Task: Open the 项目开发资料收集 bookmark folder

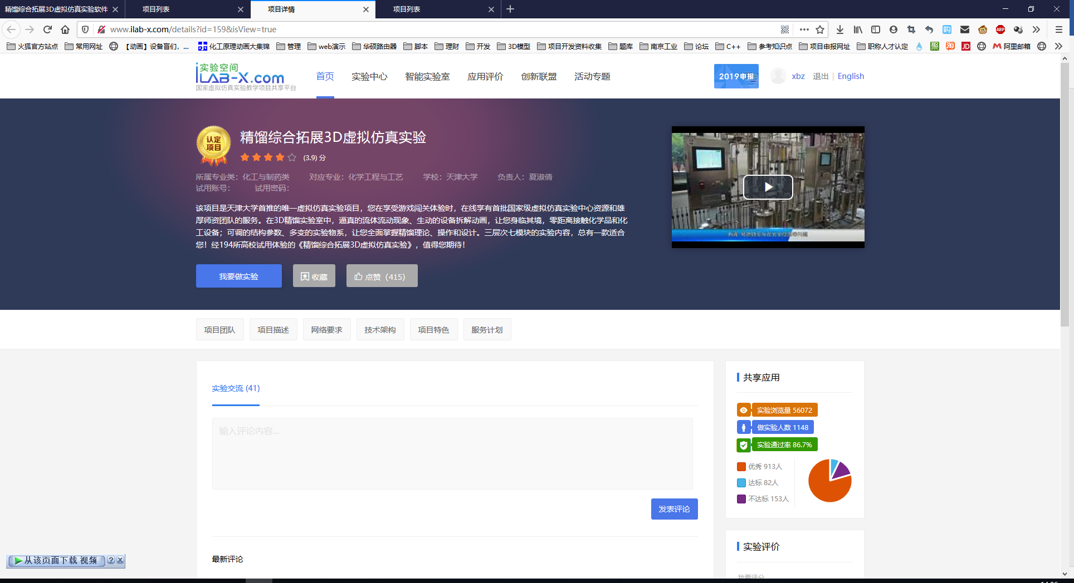Action: (569, 46)
